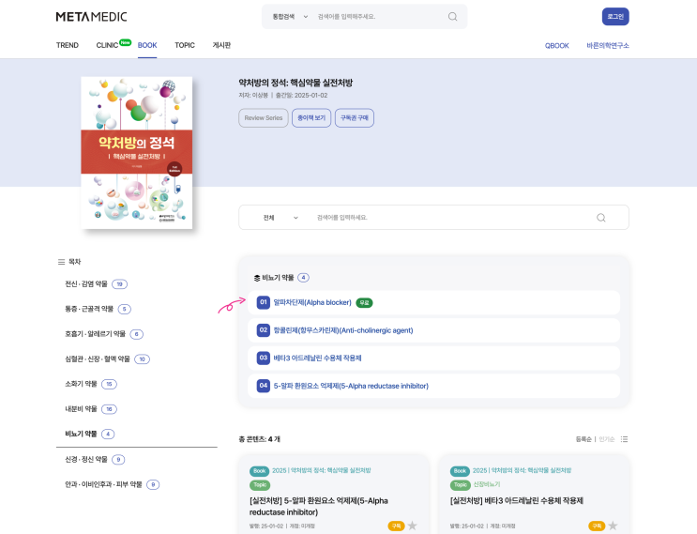Open the TOPIC menu
The image size is (697, 534).
point(185,45)
